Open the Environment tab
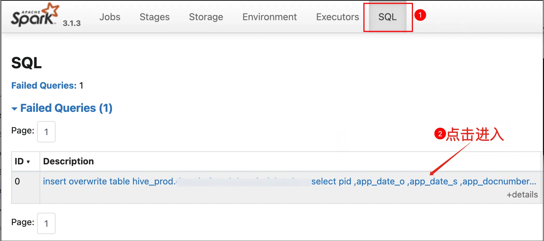Screen dimensions: 544x241 pos(269,17)
